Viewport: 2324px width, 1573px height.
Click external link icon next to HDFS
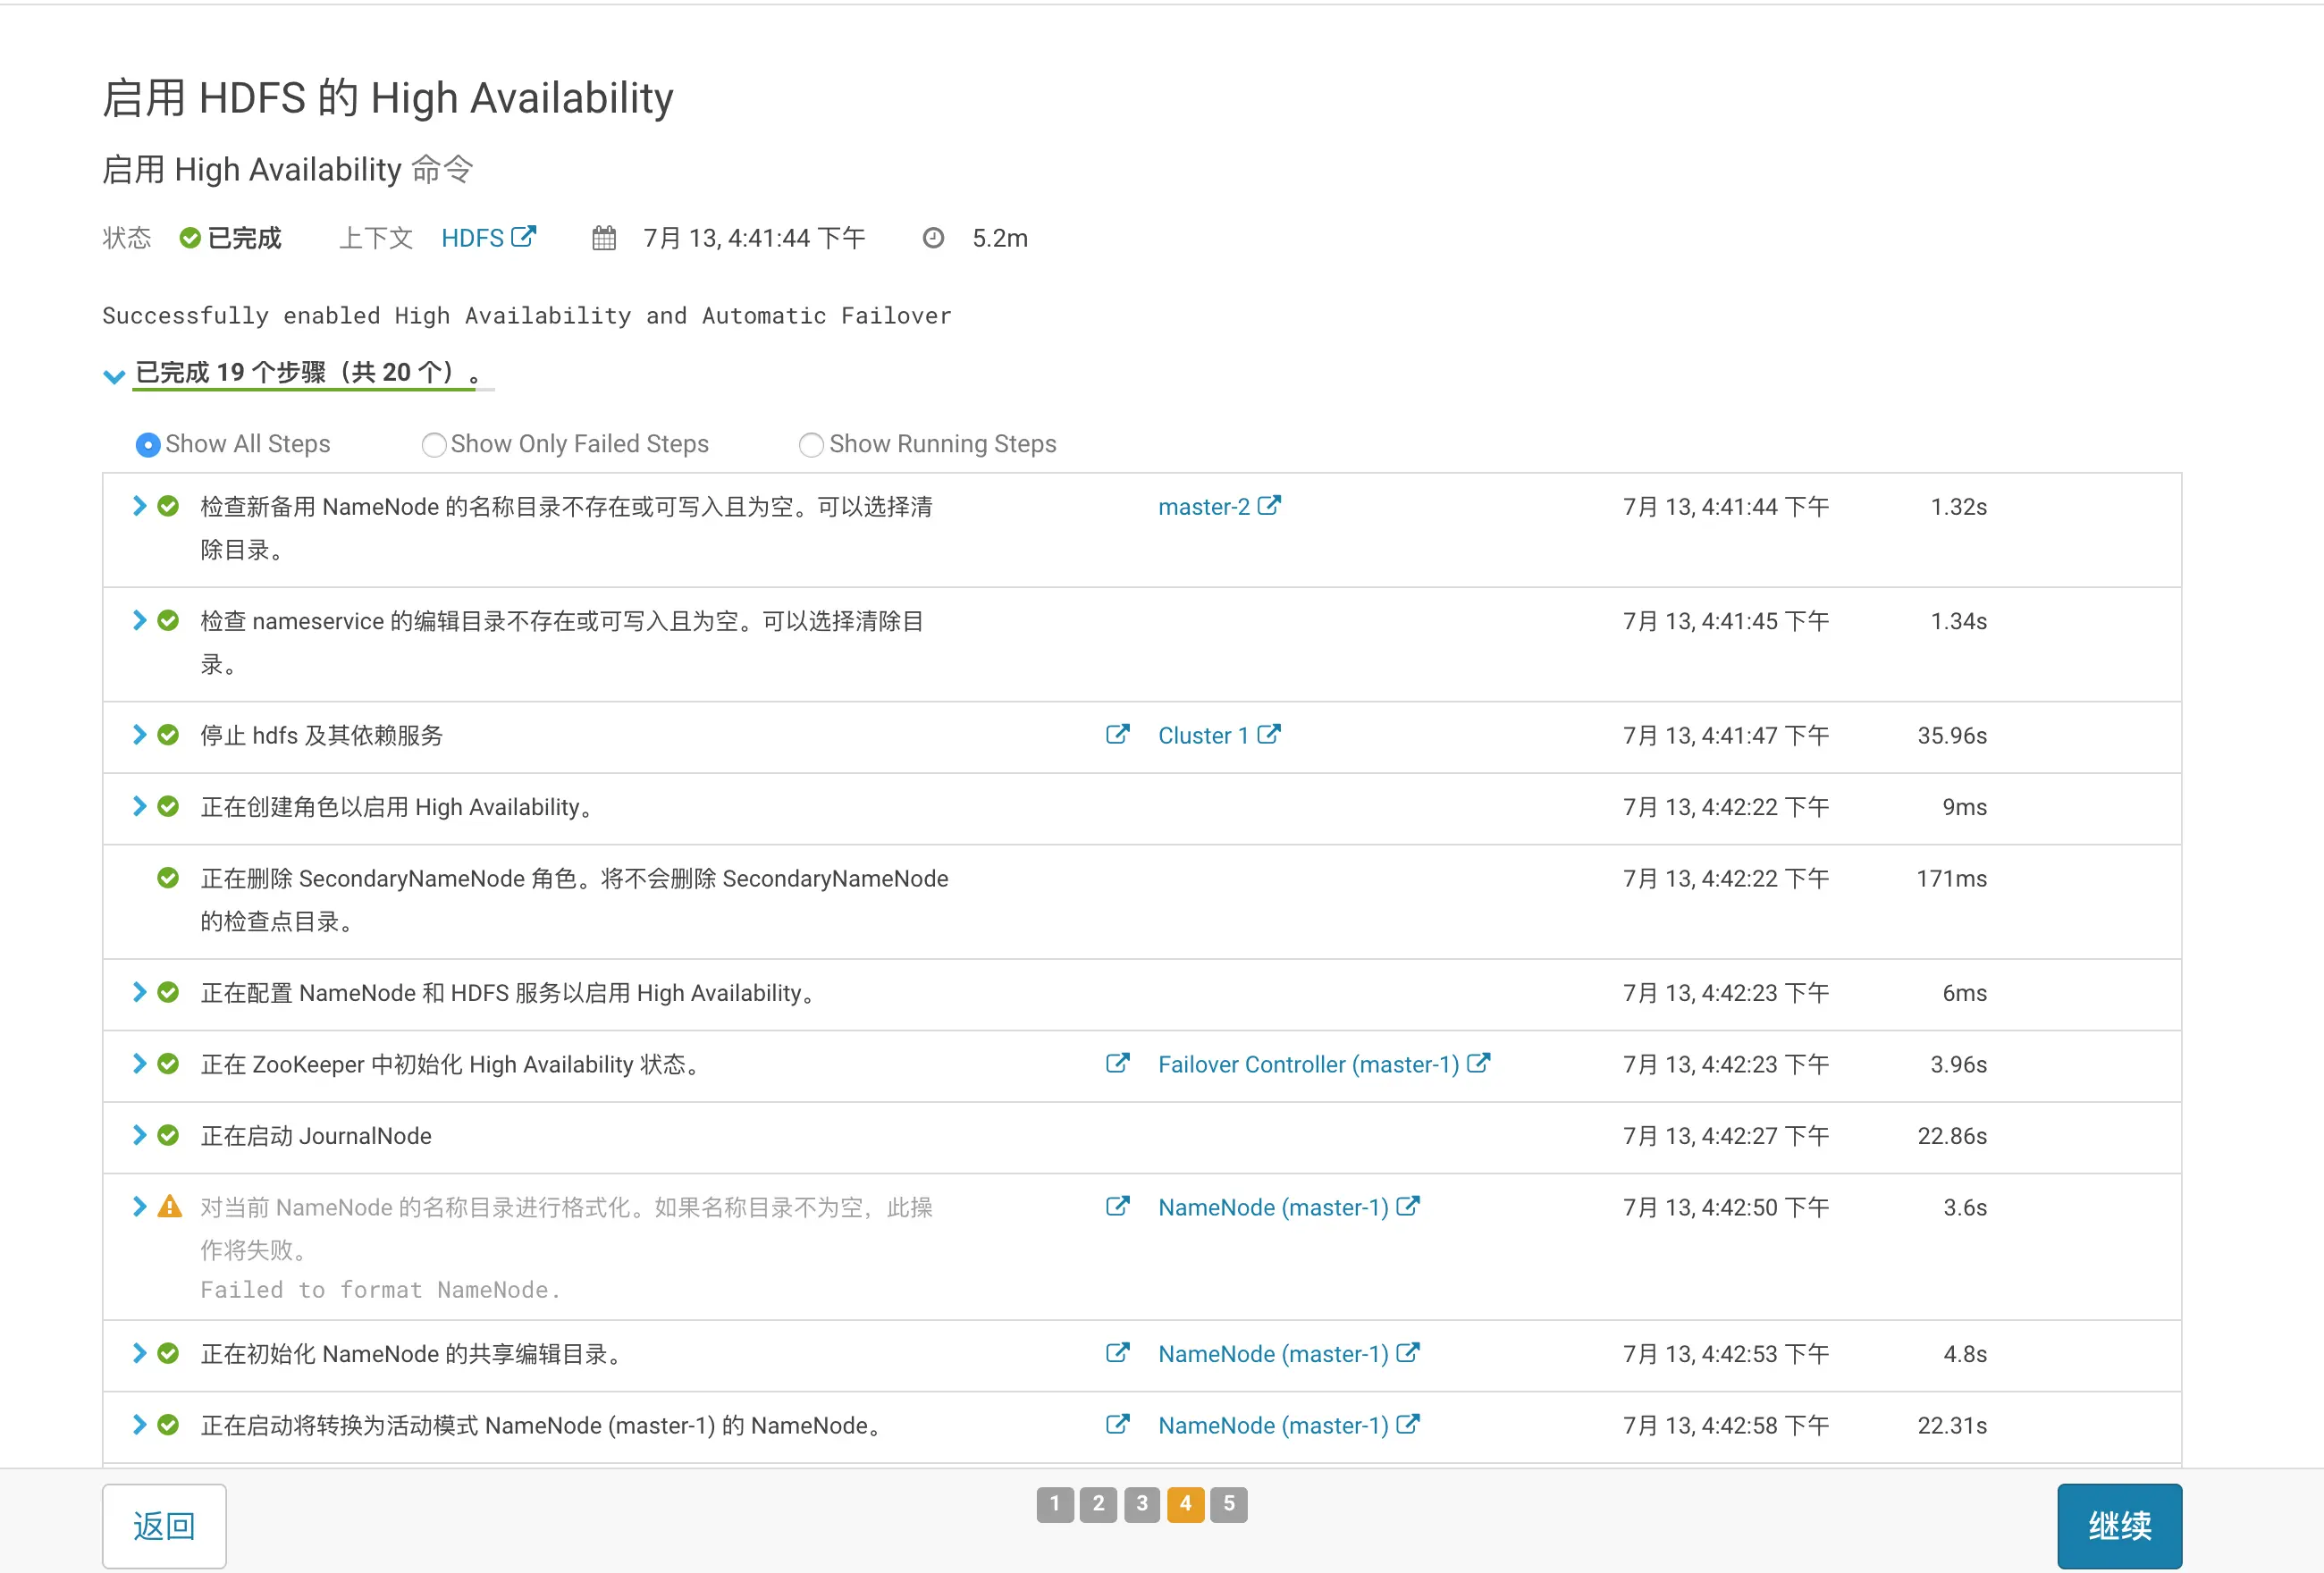pos(523,237)
